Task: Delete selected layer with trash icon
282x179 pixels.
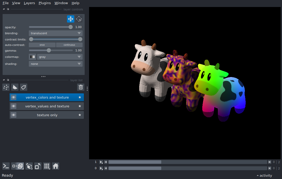Action: [81, 87]
